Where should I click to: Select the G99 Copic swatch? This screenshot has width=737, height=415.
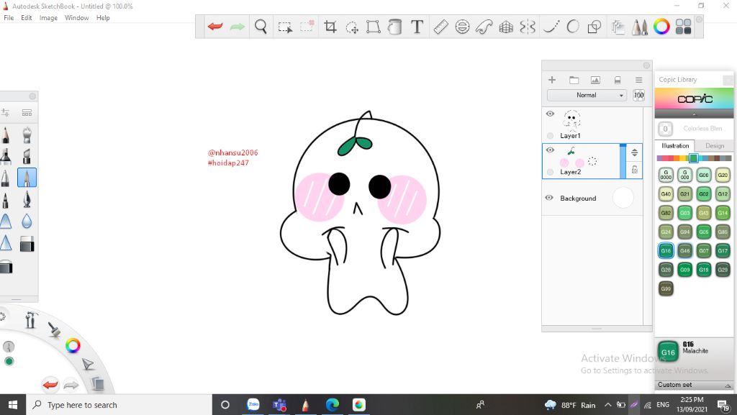coord(666,288)
